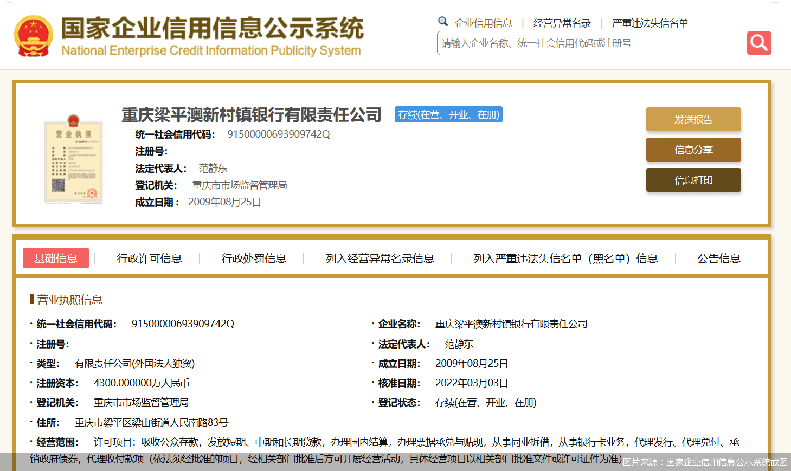Click the national emblem logo

34,36
